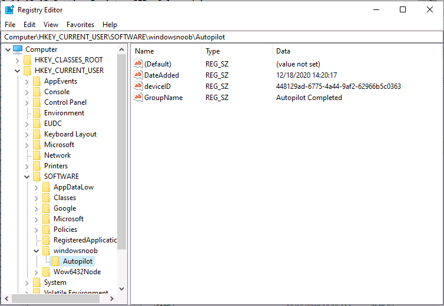The height and width of the screenshot is (306, 444).
Task: Click the AppEvents folder icon
Action: coord(37,81)
